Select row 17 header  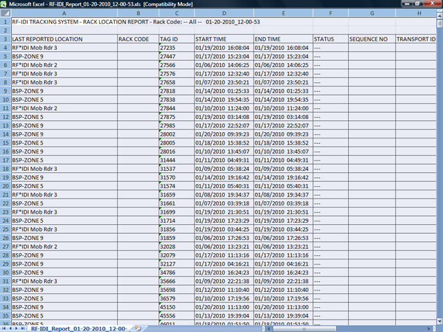(x=6, y=160)
